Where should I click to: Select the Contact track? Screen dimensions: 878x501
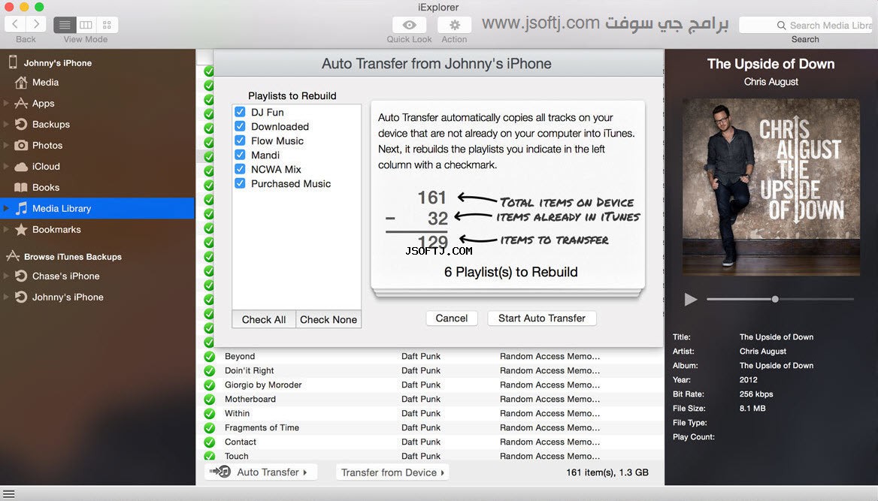pos(430,442)
